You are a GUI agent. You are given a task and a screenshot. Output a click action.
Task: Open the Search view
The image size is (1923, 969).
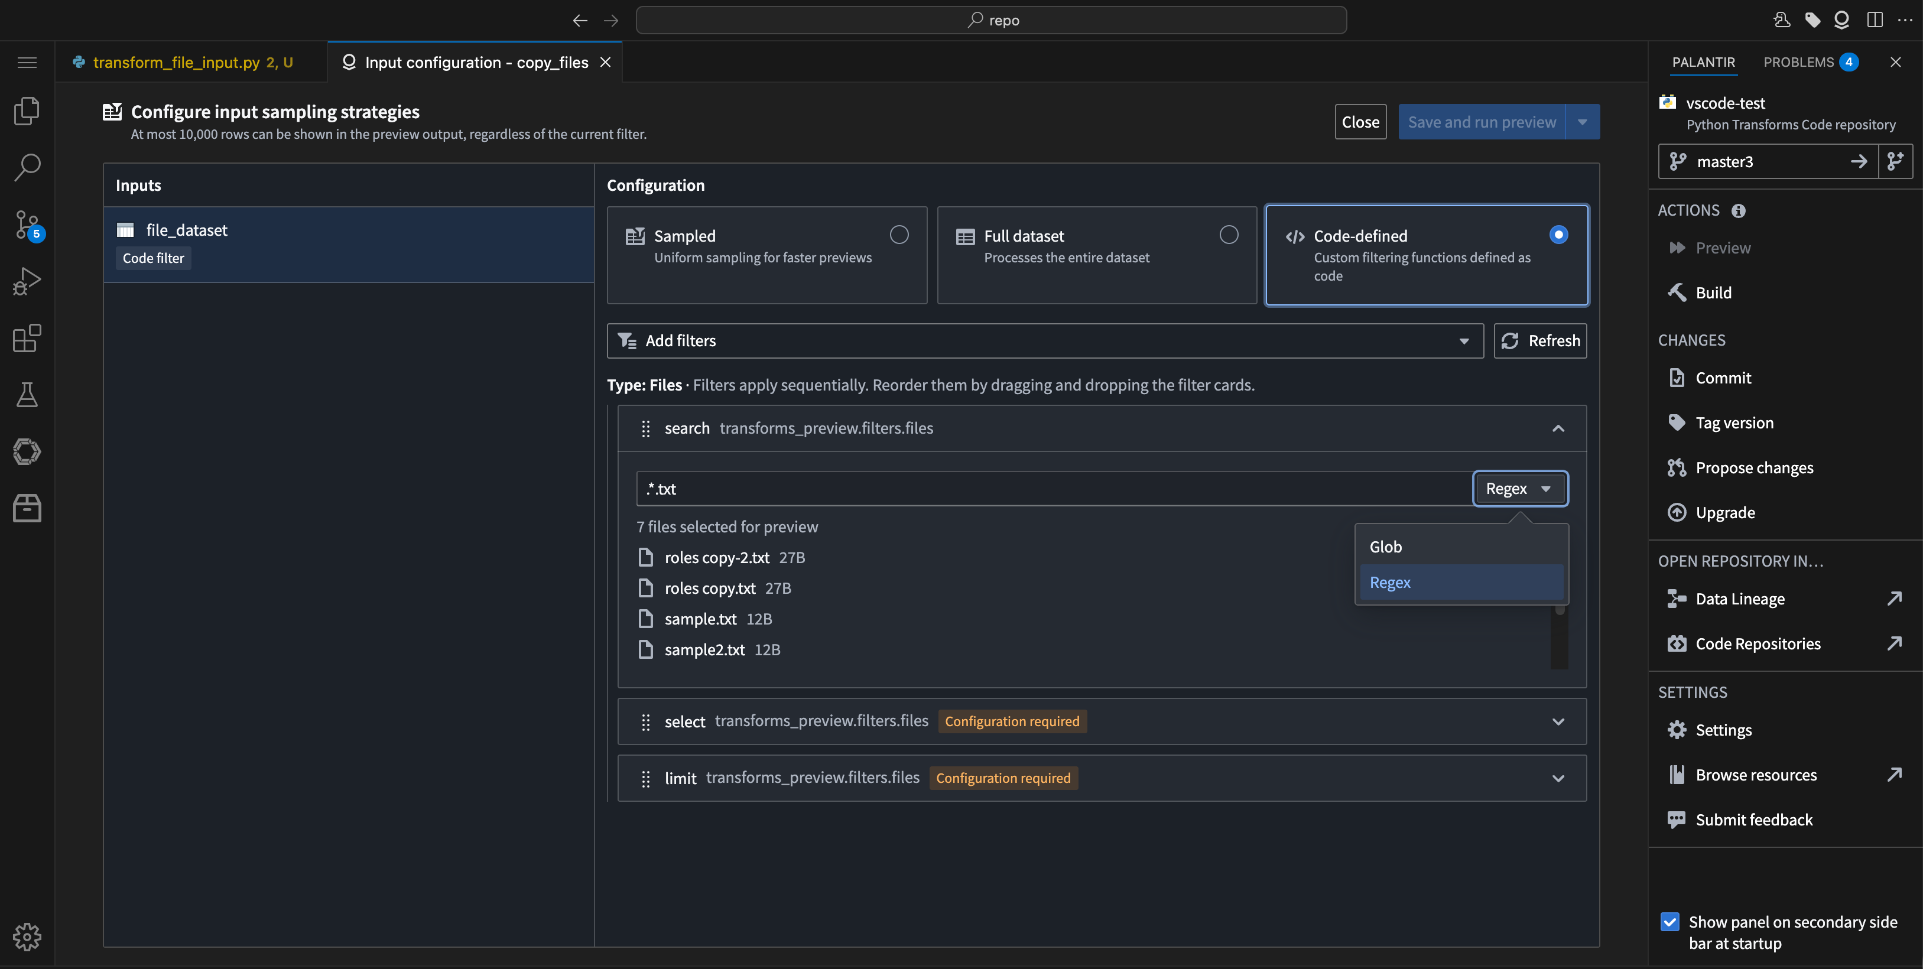pos(27,167)
